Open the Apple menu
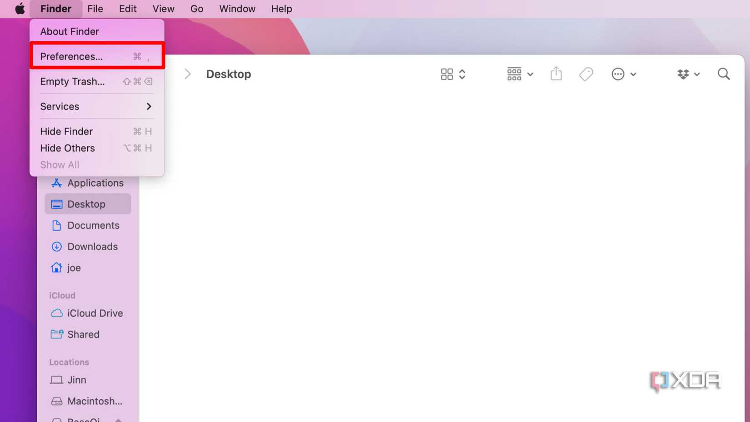 [x=20, y=9]
